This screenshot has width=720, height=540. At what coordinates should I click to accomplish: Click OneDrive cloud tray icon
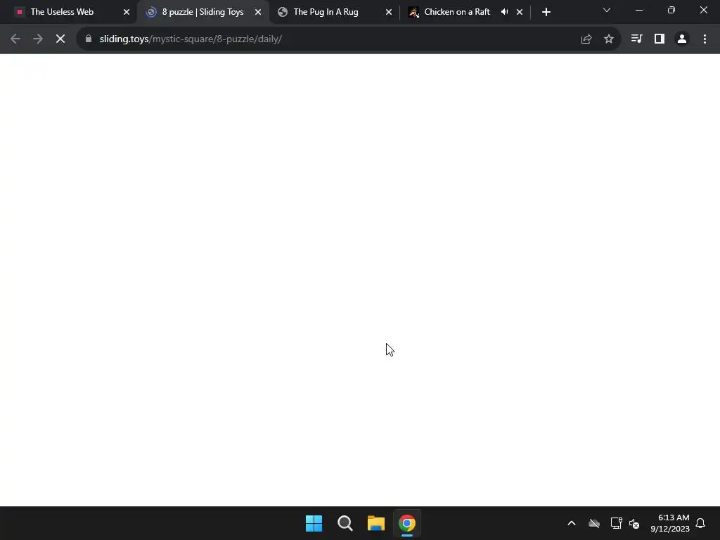[x=594, y=523]
